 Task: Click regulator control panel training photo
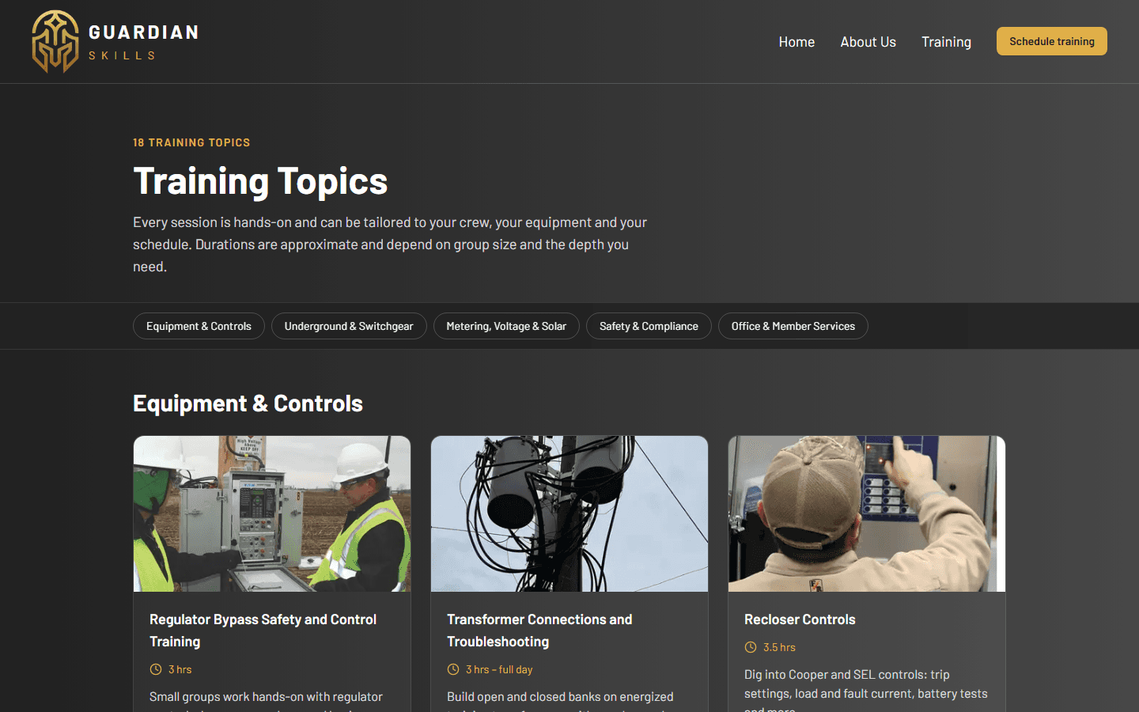[272, 513]
